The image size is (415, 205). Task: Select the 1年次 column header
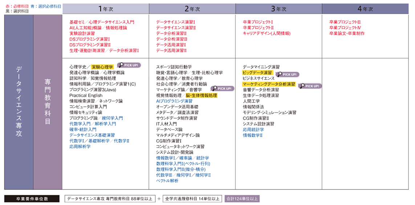[106, 9]
